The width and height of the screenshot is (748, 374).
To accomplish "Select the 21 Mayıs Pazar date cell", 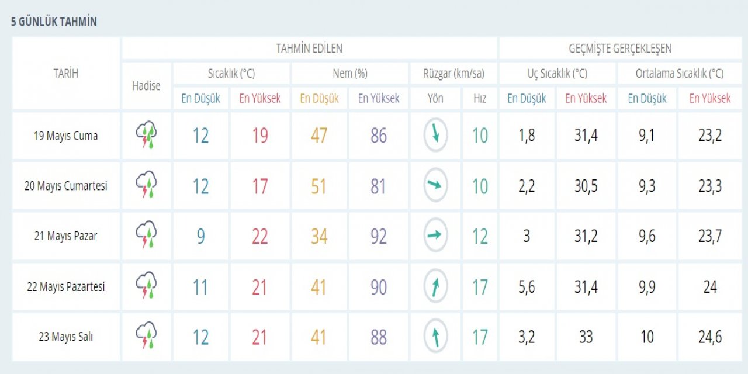I will pos(65,236).
